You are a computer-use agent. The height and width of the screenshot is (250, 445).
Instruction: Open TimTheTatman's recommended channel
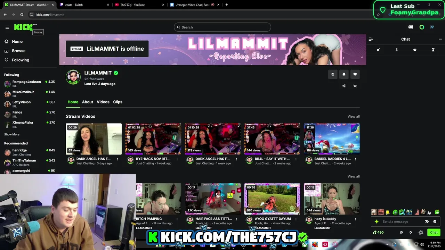coord(30,162)
